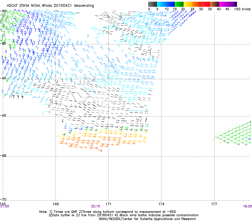Click the cyan-to-blue 5-15 knots legend band
Image resolution: width=252 pixels, height=221 pixels.
(x=166, y=4)
